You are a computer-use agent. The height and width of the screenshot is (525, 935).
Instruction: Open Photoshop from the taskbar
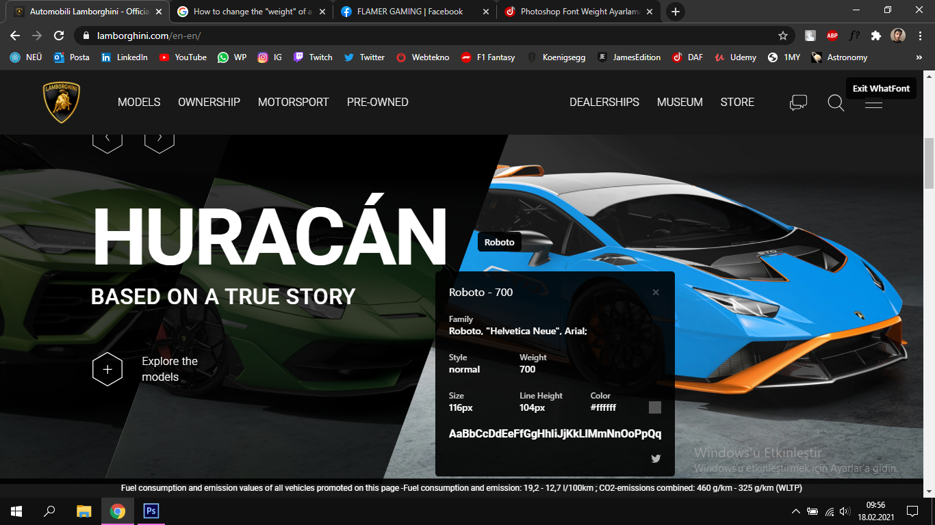click(x=151, y=511)
